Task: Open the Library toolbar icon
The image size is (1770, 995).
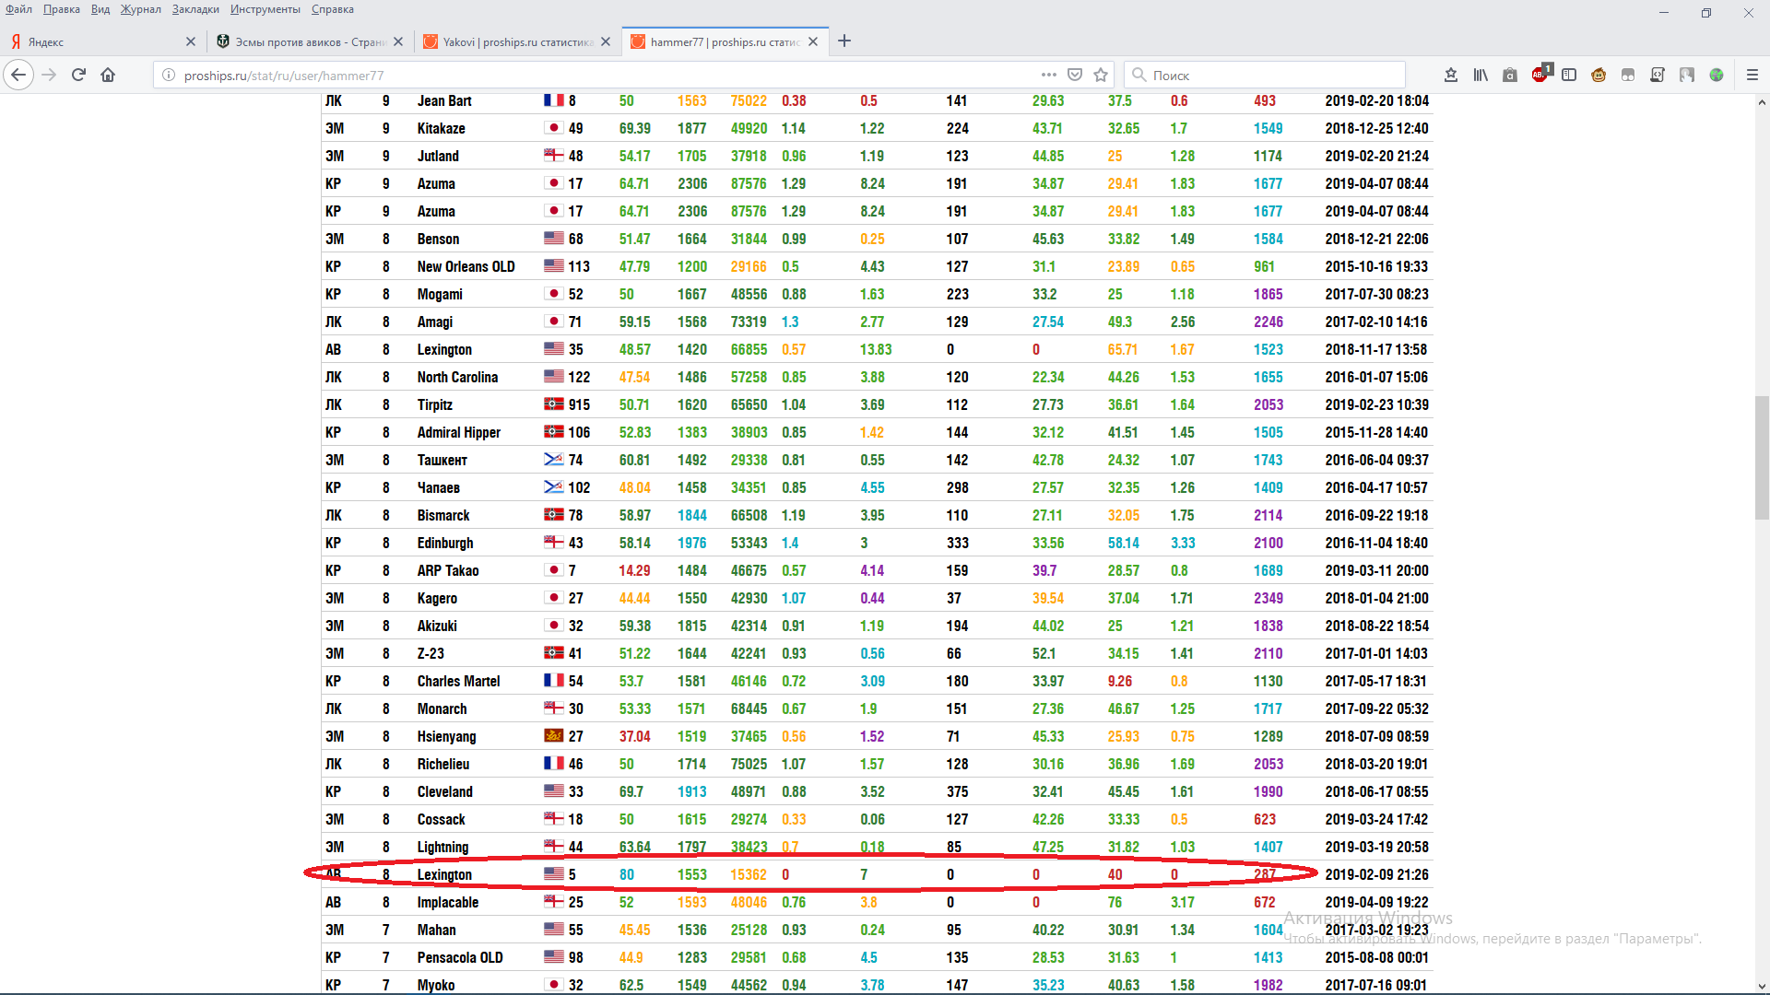Action: (x=1481, y=75)
